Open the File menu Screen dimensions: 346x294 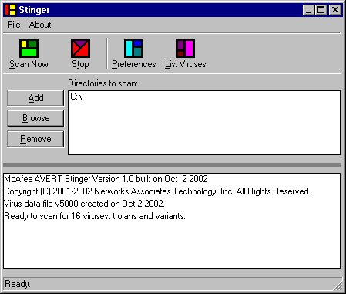[14, 25]
